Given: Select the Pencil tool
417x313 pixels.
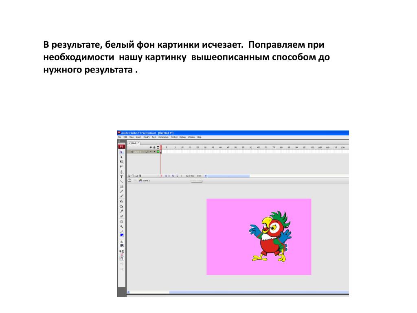Looking at the screenshot, I should [x=121, y=192].
